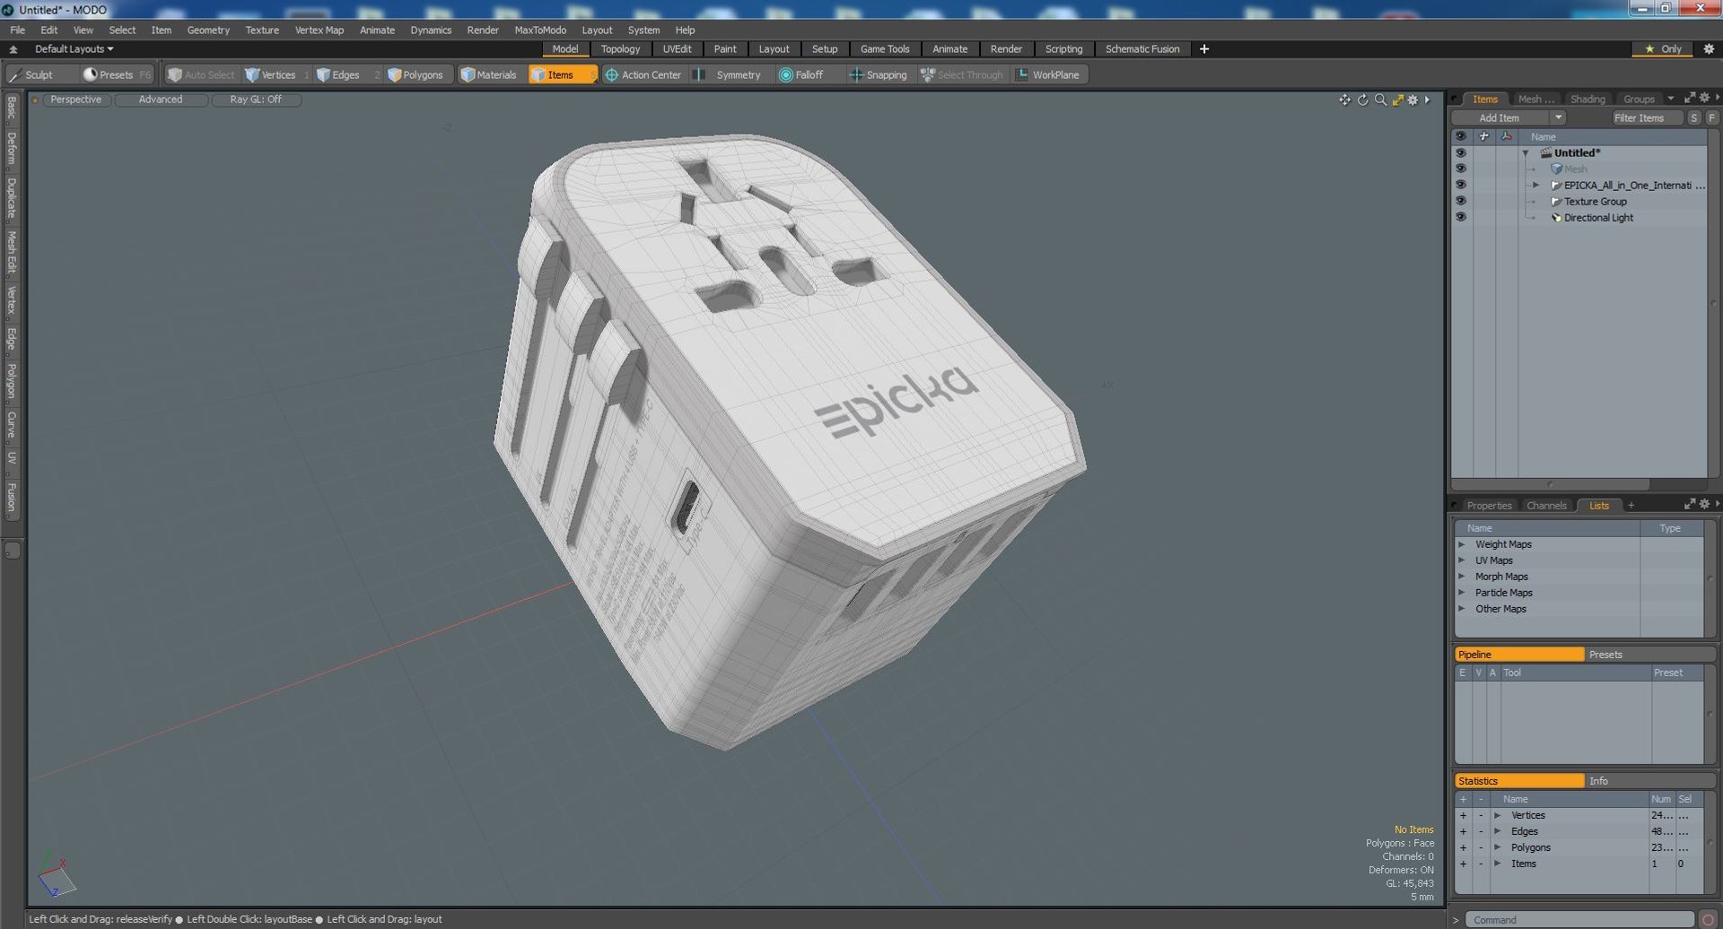Click the Command input field

[x=1579, y=919]
